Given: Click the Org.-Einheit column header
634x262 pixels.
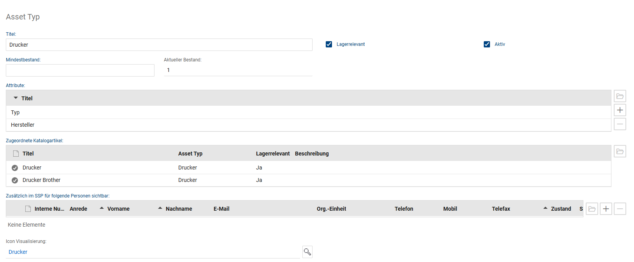Looking at the screenshot, I should point(331,209).
